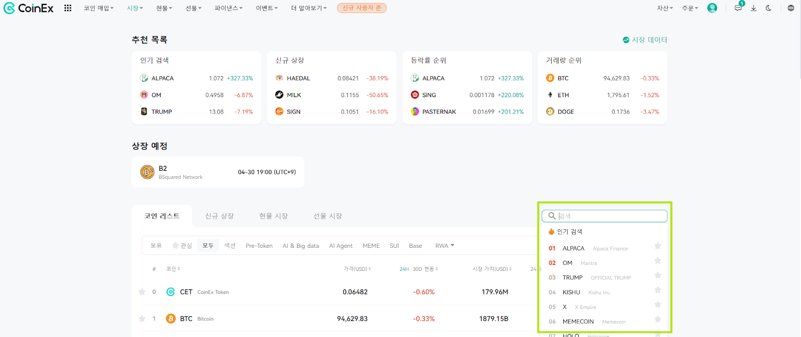Click the SING coin icon
The height and width of the screenshot is (337, 801).
point(415,95)
